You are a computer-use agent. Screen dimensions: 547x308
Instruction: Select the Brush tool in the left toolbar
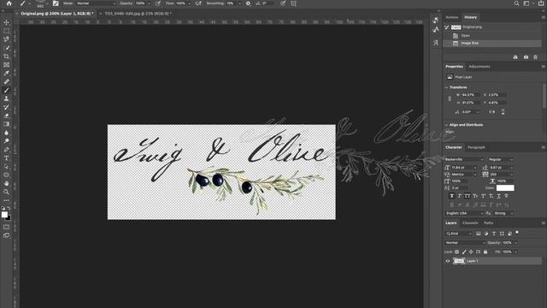click(x=6, y=90)
